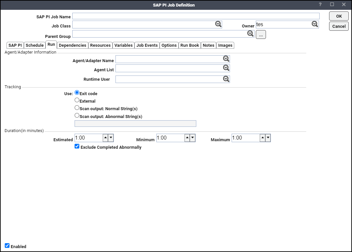The image size is (352, 252).
Task: Decrease the Minimum duration value
Action: (193, 138)
